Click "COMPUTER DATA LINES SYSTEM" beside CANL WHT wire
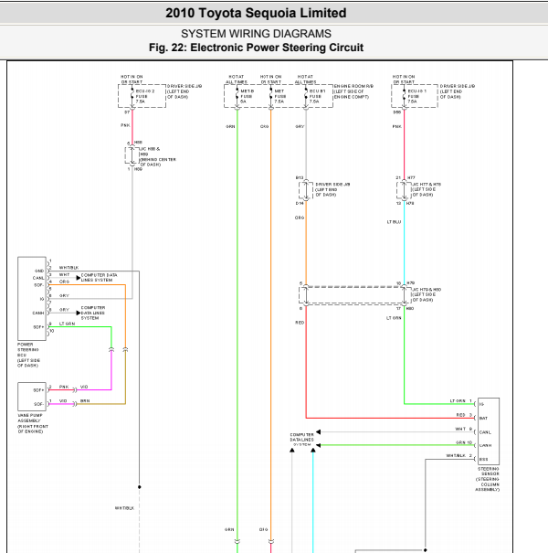The image size is (548, 553). pyautogui.click(x=99, y=277)
